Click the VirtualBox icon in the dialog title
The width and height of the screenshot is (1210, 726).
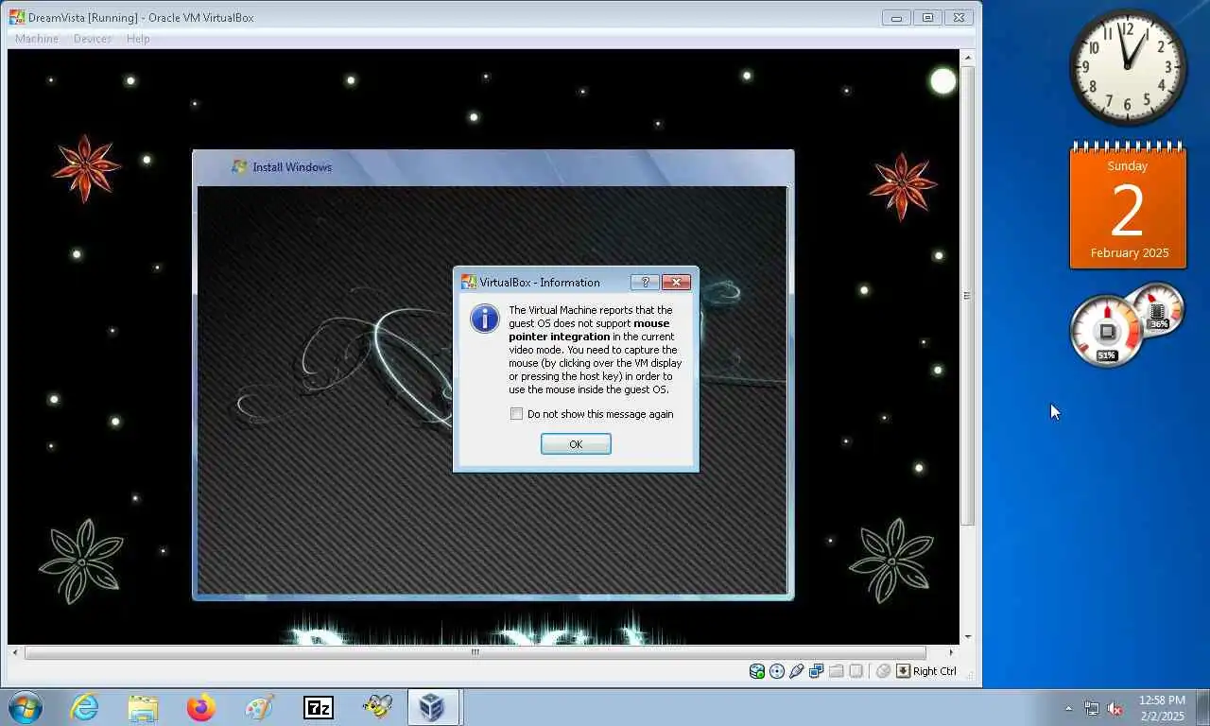coord(468,282)
